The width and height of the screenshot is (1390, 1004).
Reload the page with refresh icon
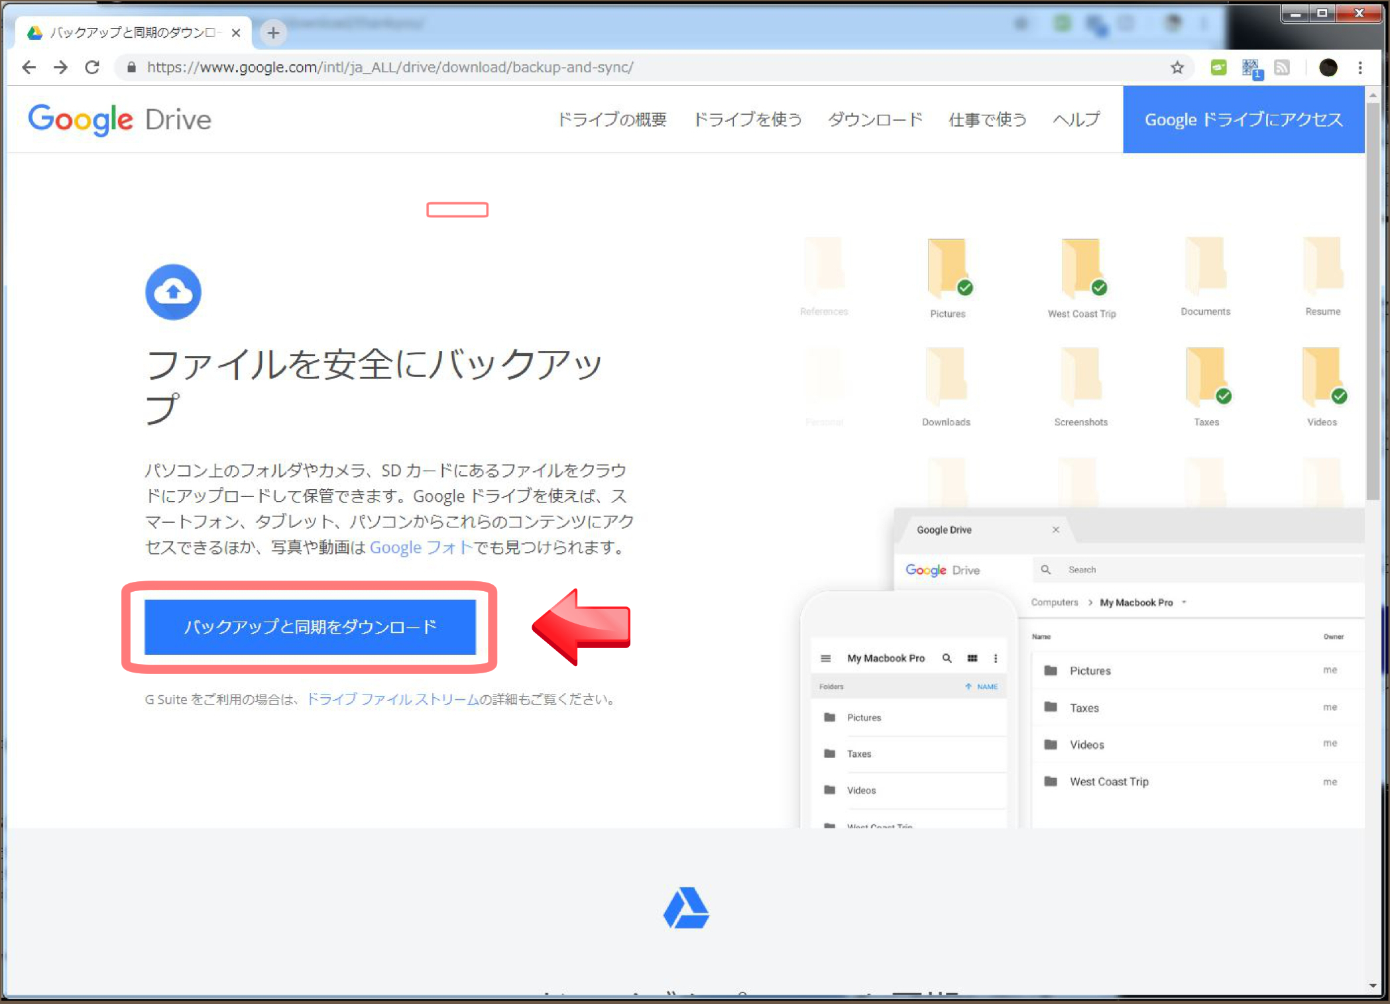tap(92, 68)
